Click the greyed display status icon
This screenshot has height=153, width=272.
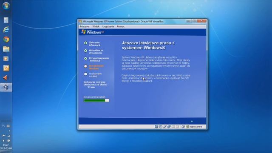pyautogui.click(x=177, y=127)
